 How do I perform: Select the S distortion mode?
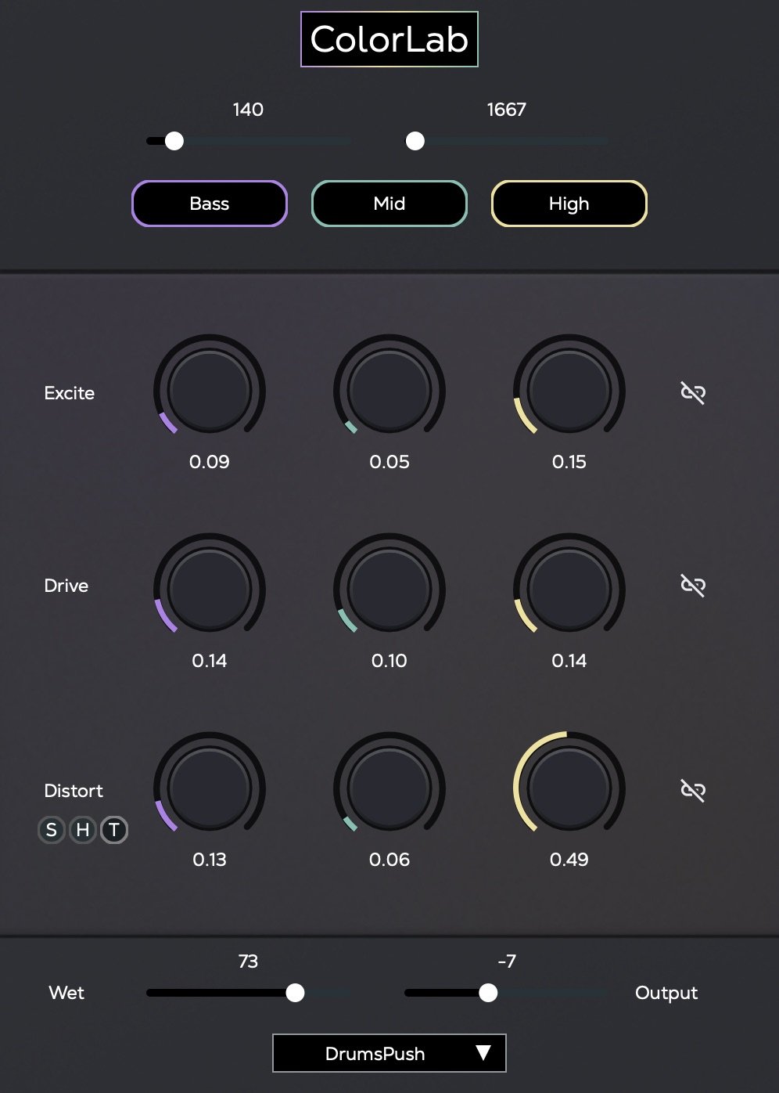pos(52,830)
